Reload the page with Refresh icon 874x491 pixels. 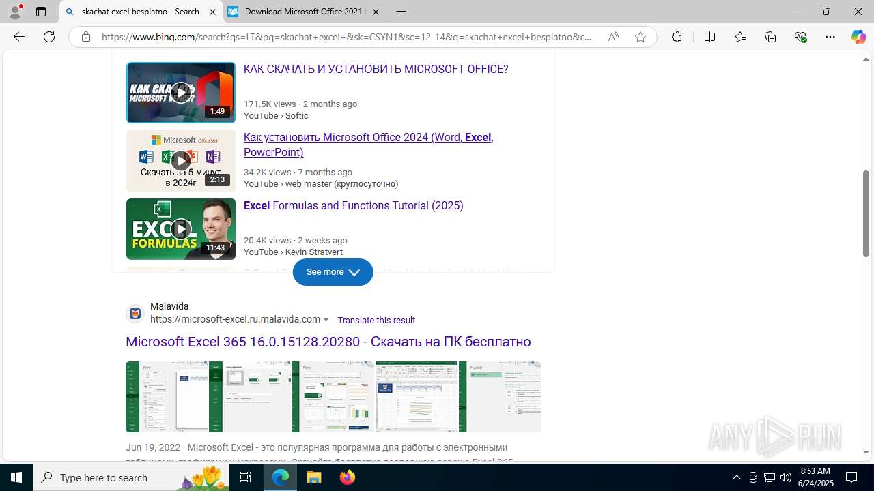(x=49, y=37)
